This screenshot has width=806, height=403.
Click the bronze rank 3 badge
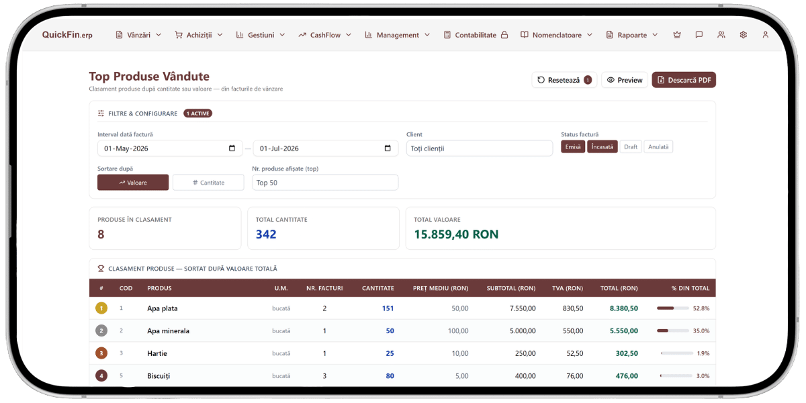101,353
